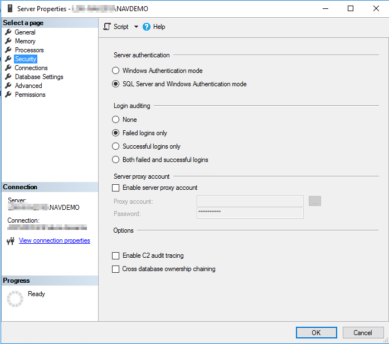Open the Script dropdown arrow
Image resolution: width=389 pixels, height=344 pixels.
(136, 27)
